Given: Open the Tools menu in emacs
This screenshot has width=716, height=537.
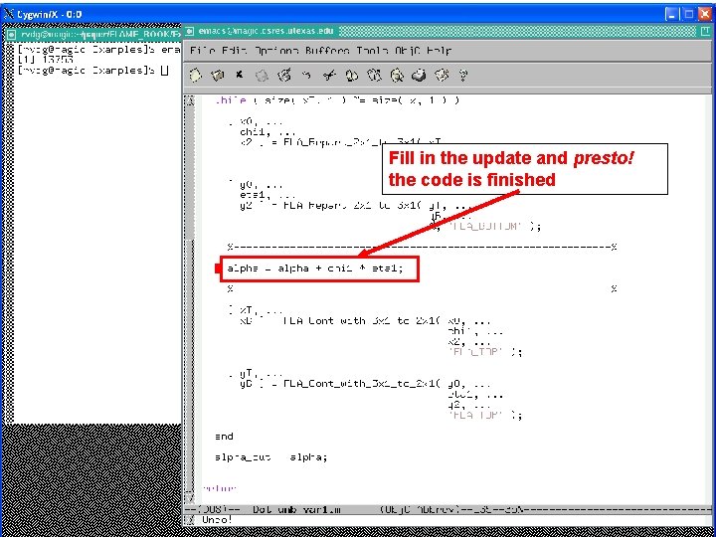Looking at the screenshot, I should pyautogui.click(x=372, y=51).
